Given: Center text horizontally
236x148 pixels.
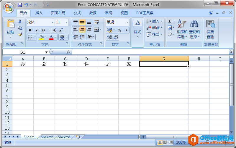Looking at the screenshot, I should 82,30.
